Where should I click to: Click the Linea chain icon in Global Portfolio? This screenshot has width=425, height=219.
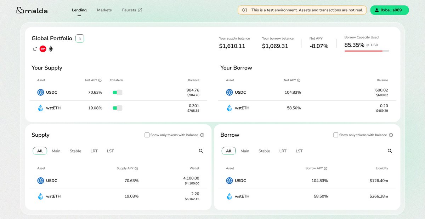tap(35, 49)
